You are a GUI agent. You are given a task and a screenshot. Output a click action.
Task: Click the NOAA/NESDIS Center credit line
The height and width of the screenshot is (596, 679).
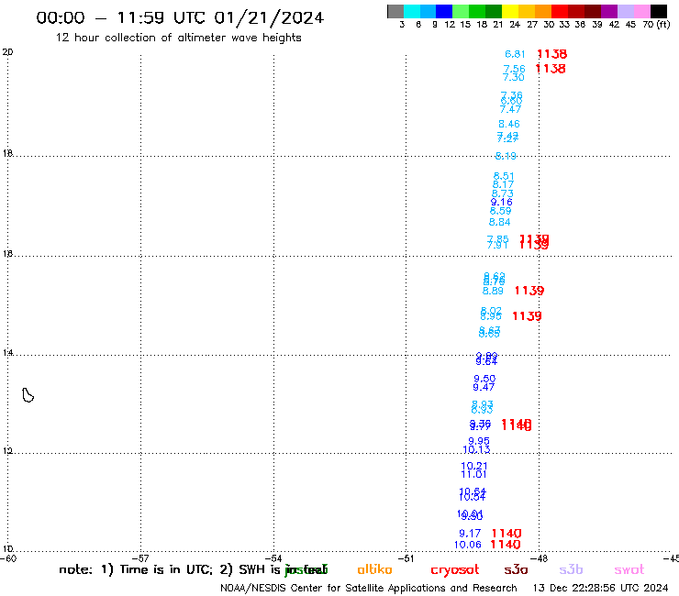pyautogui.click(x=369, y=589)
